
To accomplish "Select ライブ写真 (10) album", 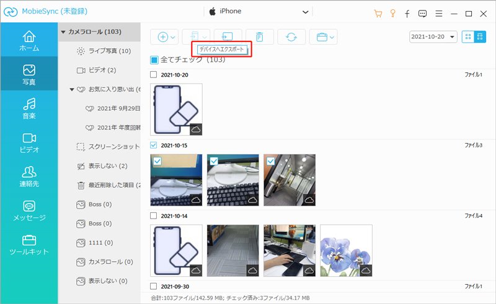I will 104,51.
